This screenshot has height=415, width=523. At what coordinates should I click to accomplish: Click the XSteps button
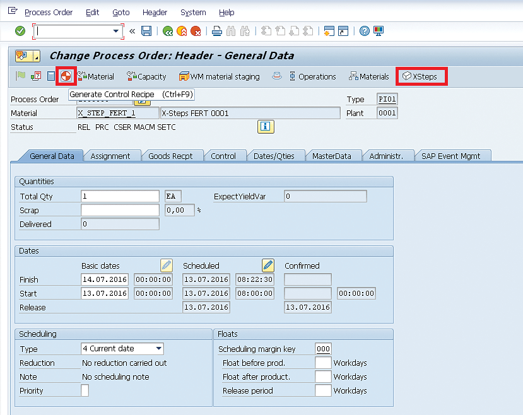(x=420, y=76)
